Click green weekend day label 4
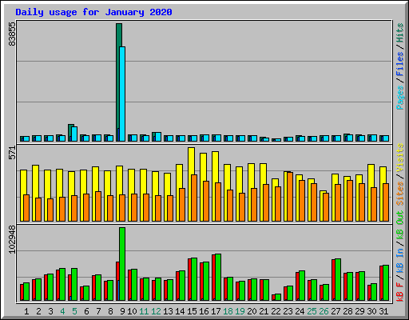The height and width of the screenshot is (320, 409). click(x=62, y=311)
